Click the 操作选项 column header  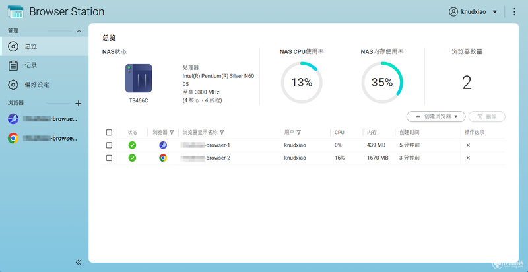coord(475,132)
